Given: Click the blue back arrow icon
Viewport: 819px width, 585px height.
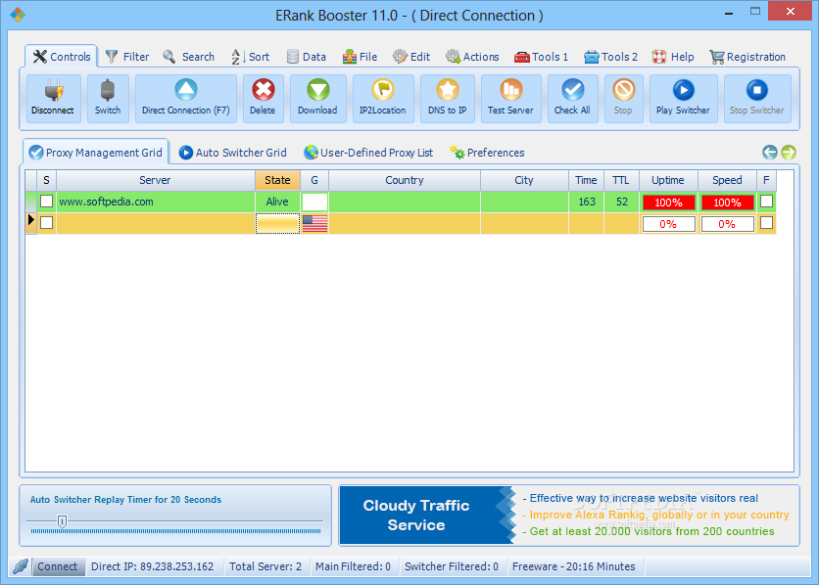Looking at the screenshot, I should (770, 153).
